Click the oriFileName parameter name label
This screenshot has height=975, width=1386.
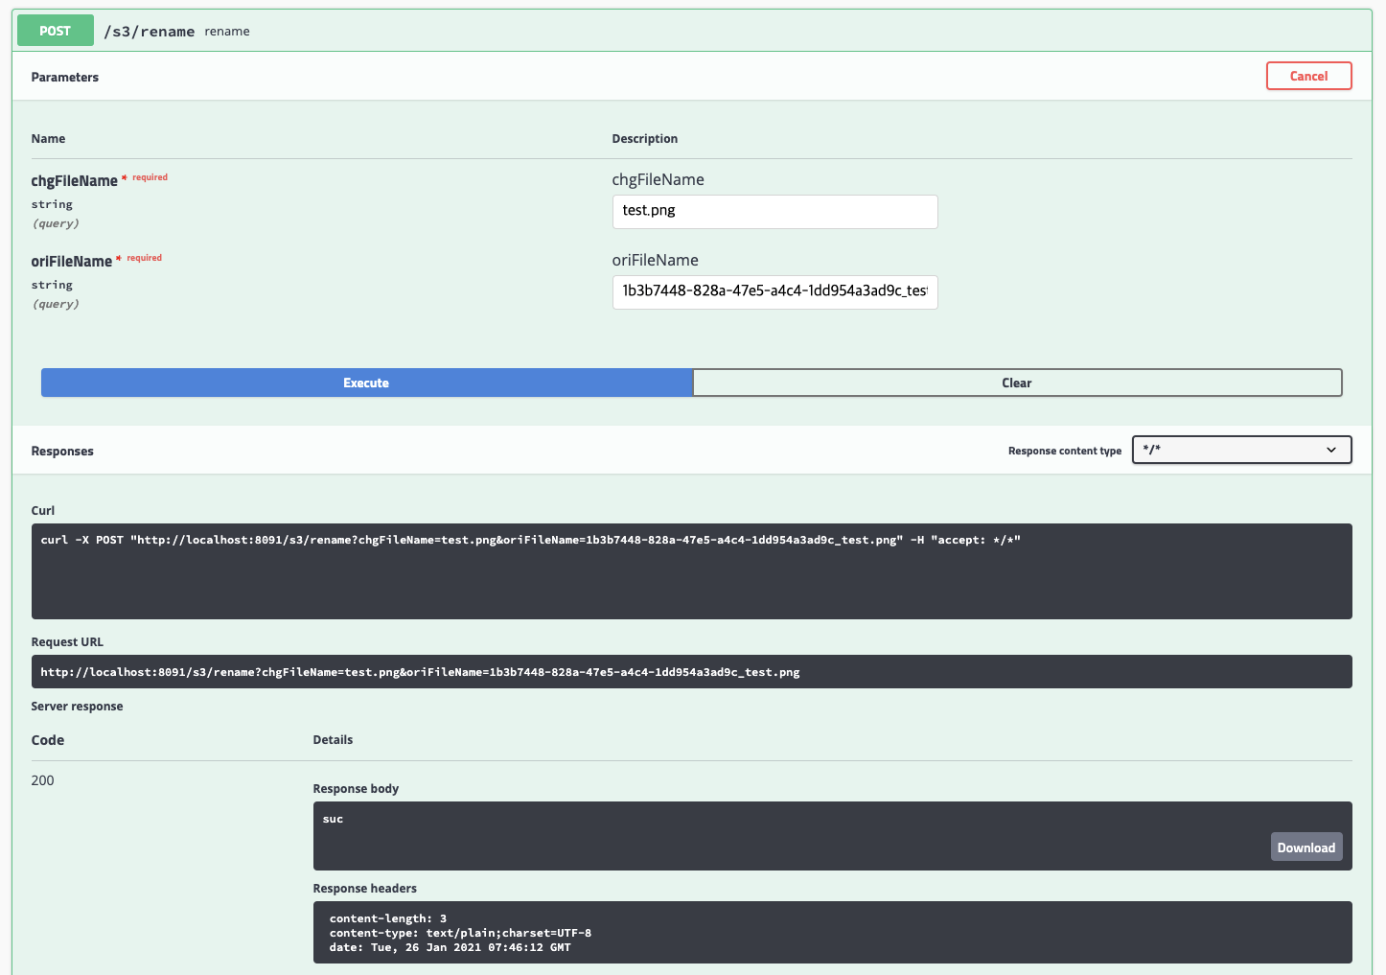click(x=71, y=261)
